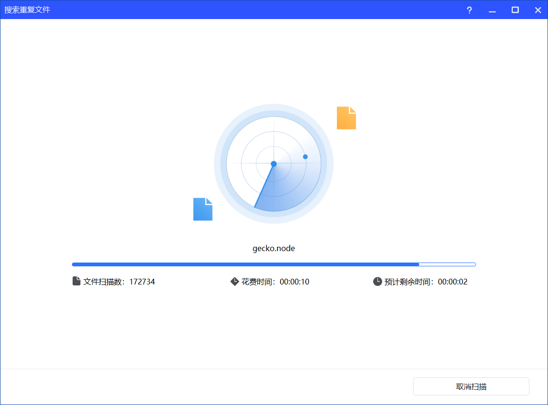This screenshot has width=548, height=405.
Task: Click the 花费时间 elapsed time icon
Action: (234, 281)
